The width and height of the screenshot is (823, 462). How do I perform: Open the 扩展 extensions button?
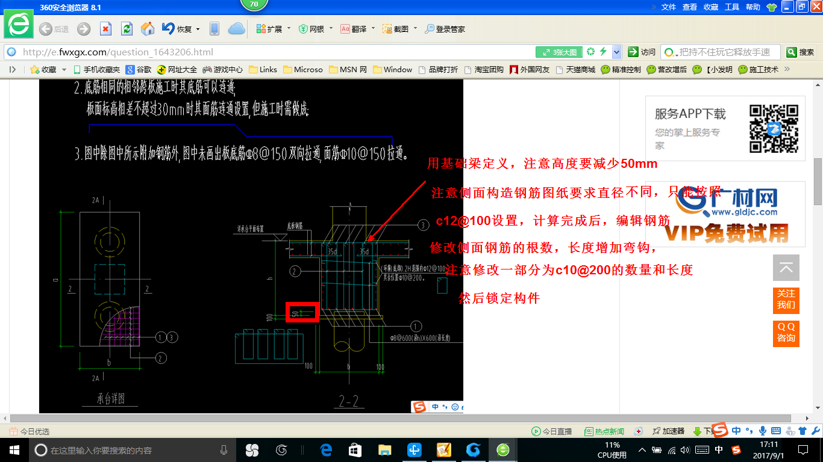(x=269, y=29)
